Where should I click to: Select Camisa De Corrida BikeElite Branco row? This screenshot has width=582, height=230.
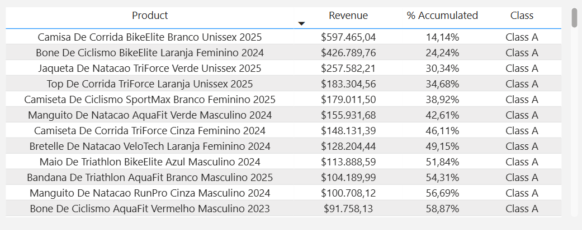click(150, 37)
